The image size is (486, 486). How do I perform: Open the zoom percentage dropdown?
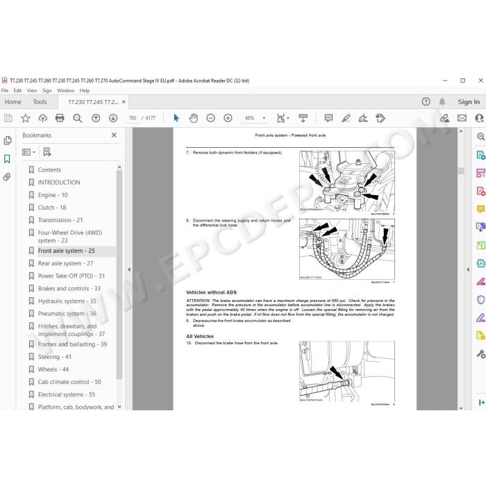click(x=264, y=118)
